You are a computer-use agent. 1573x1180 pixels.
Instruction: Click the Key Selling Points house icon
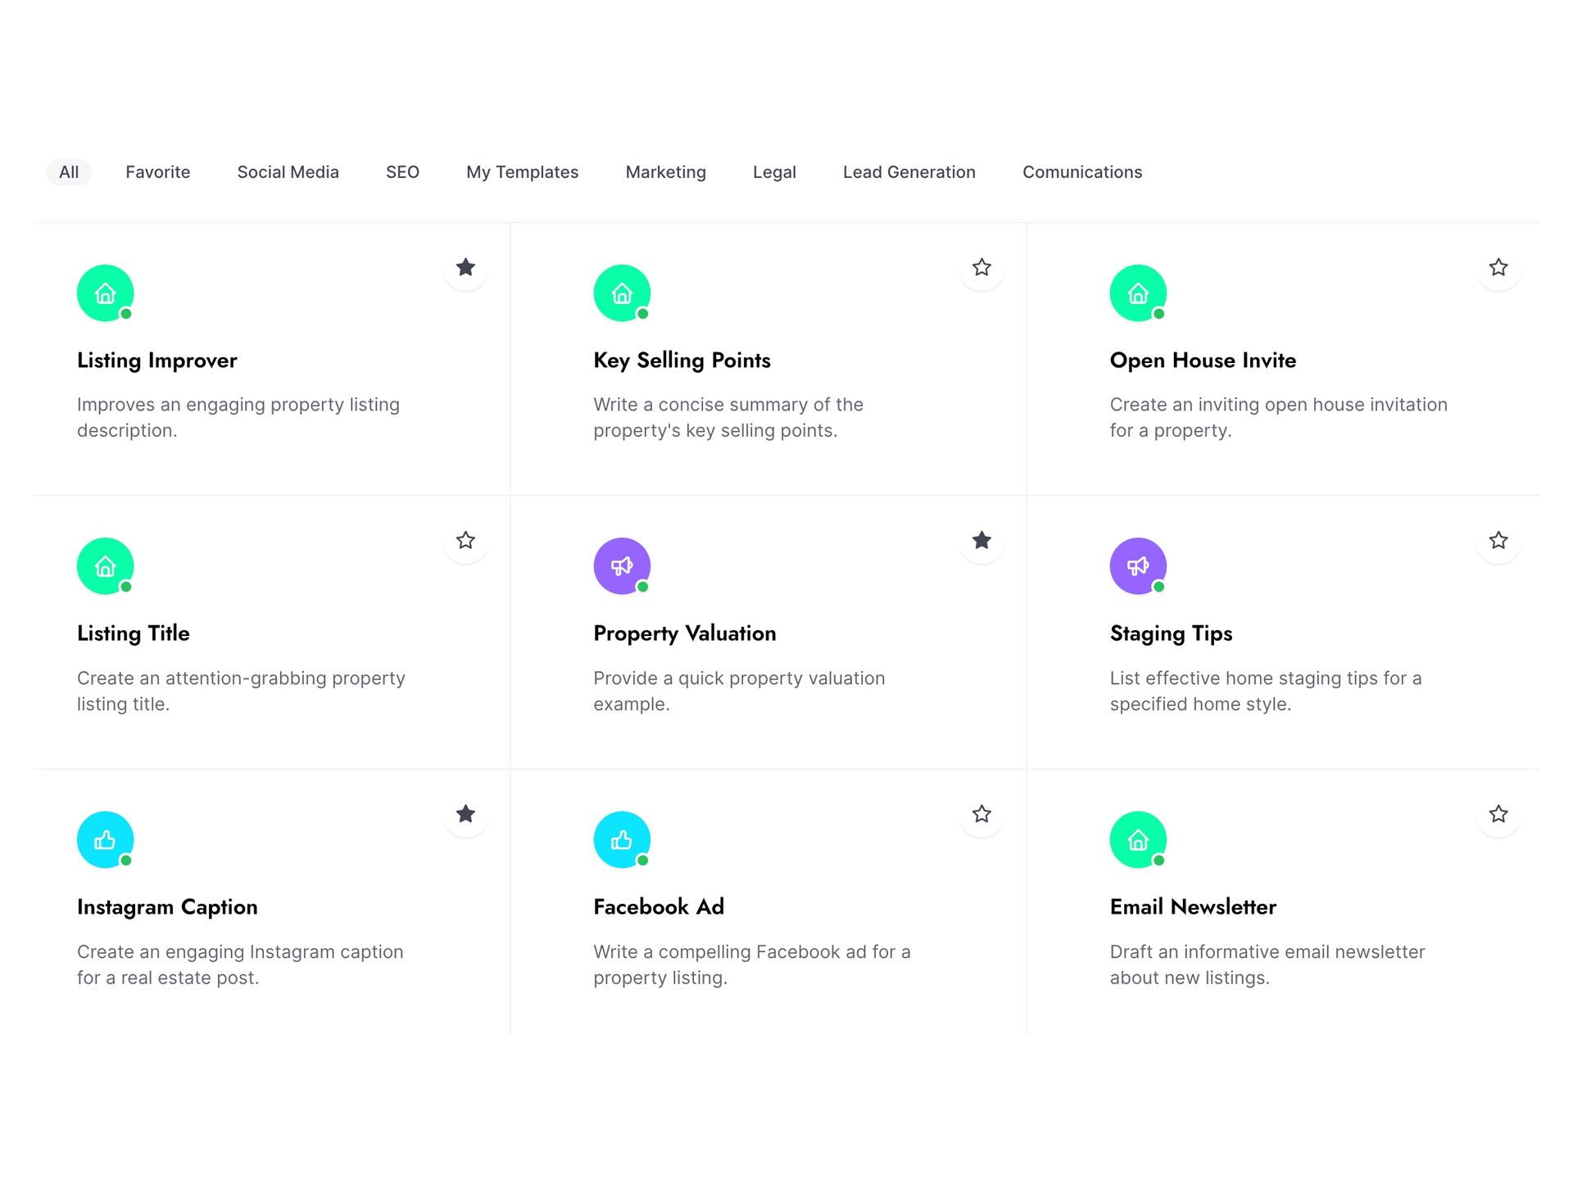[622, 293]
